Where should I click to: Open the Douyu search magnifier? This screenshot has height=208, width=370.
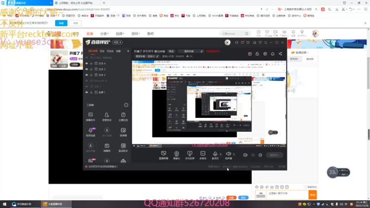tap(247, 34)
